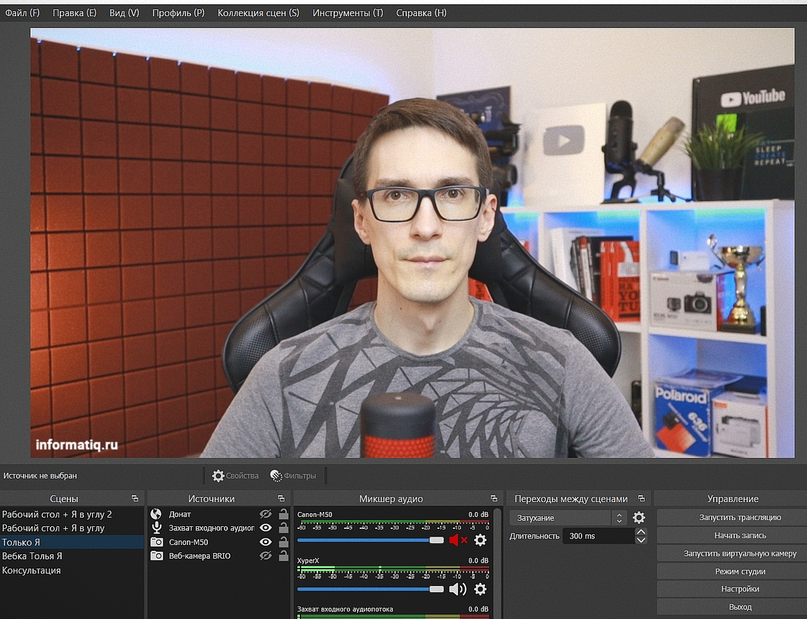Pop out the Источники dock panel

pos(281,499)
